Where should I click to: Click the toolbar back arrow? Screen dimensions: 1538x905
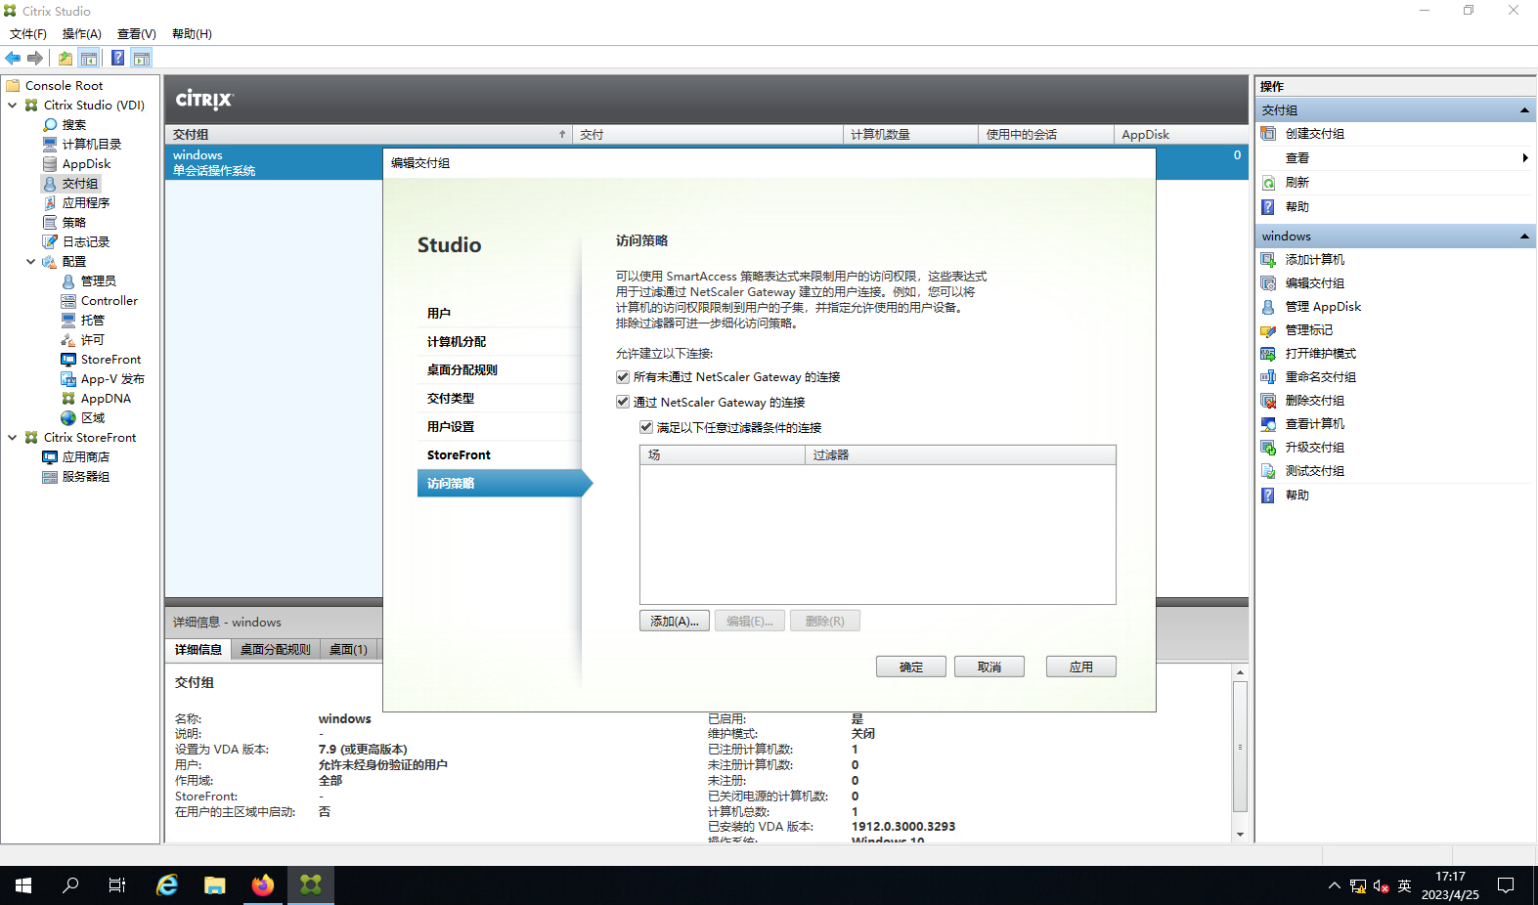click(13, 59)
